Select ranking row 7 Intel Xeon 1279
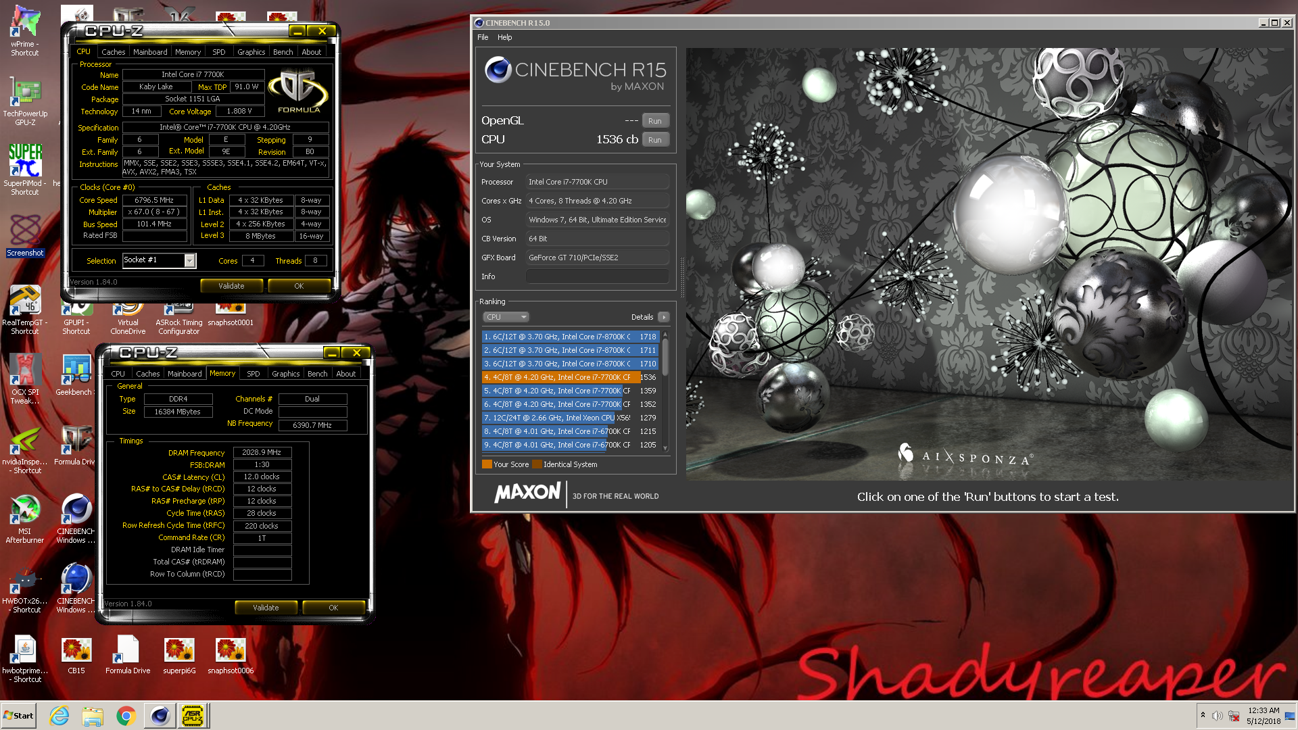The image size is (1298, 730). 570,418
